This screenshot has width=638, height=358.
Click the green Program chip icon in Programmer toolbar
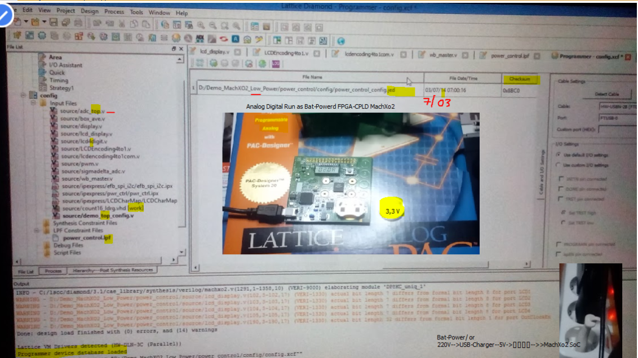[214, 63]
